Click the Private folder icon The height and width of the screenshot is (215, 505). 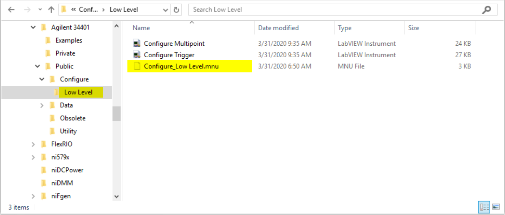click(x=48, y=53)
